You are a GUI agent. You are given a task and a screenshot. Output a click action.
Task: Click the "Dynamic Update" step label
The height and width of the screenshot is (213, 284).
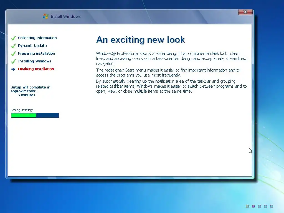[32, 46]
